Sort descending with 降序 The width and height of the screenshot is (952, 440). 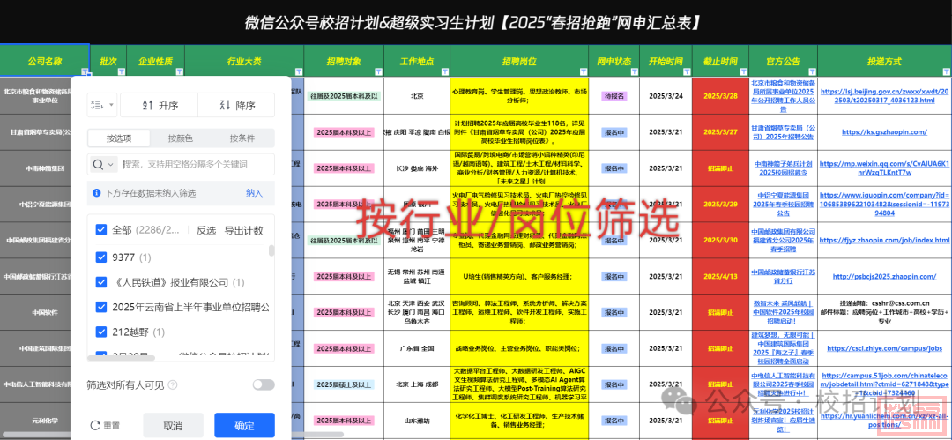coord(237,105)
